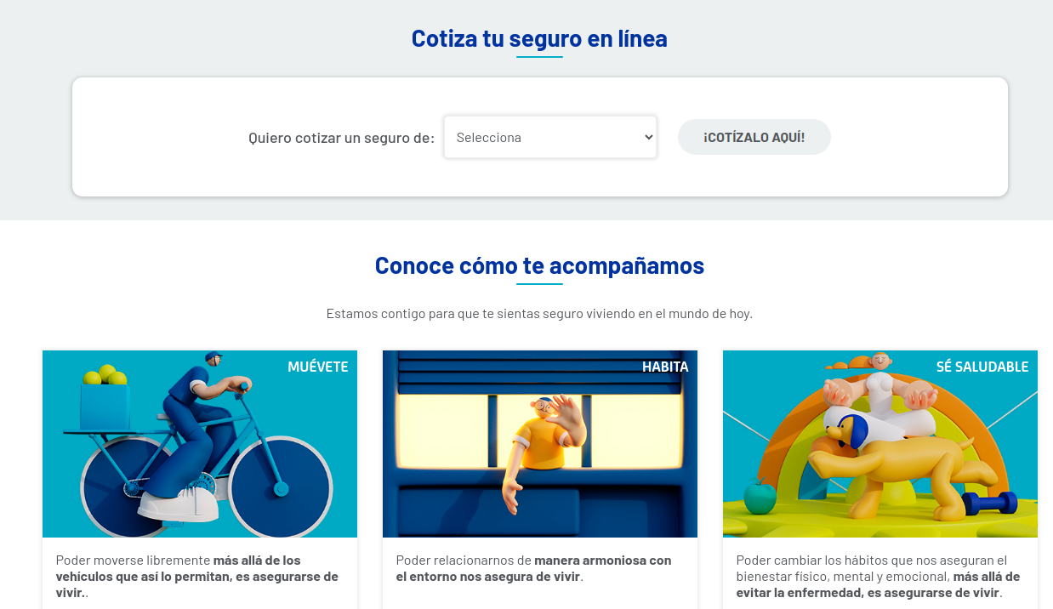This screenshot has width=1053, height=609.
Task: Select the HABITA label on the middle card
Action: click(665, 367)
